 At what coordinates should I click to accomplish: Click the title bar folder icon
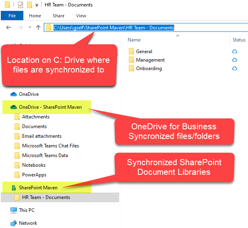[x=7, y=4]
